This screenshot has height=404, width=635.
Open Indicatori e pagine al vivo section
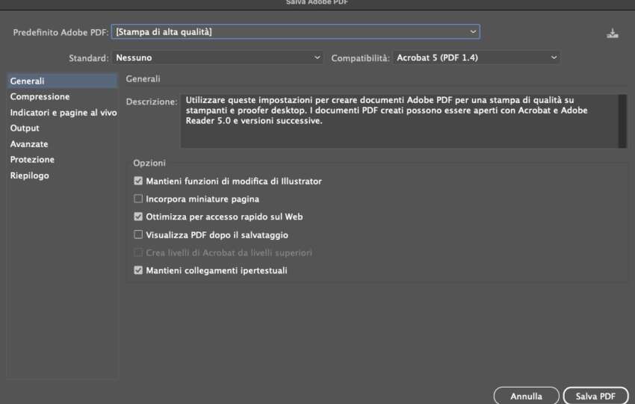63,113
